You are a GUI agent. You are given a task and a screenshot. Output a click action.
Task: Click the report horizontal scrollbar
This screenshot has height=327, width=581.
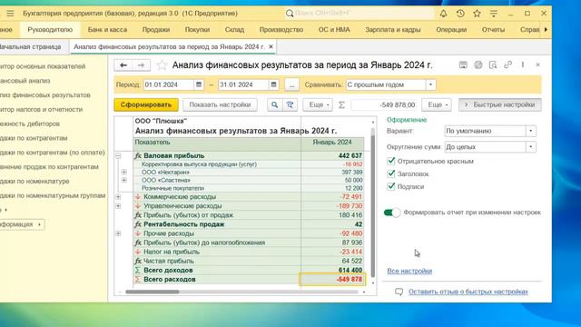pyautogui.click(x=153, y=292)
